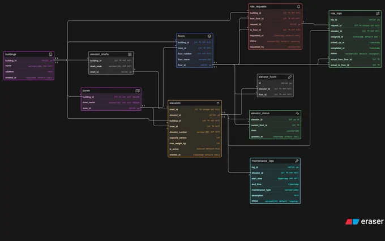385x241 pixels.
Task: Click 'created_at' field in buildings table
Action: pyautogui.click(x=29, y=78)
